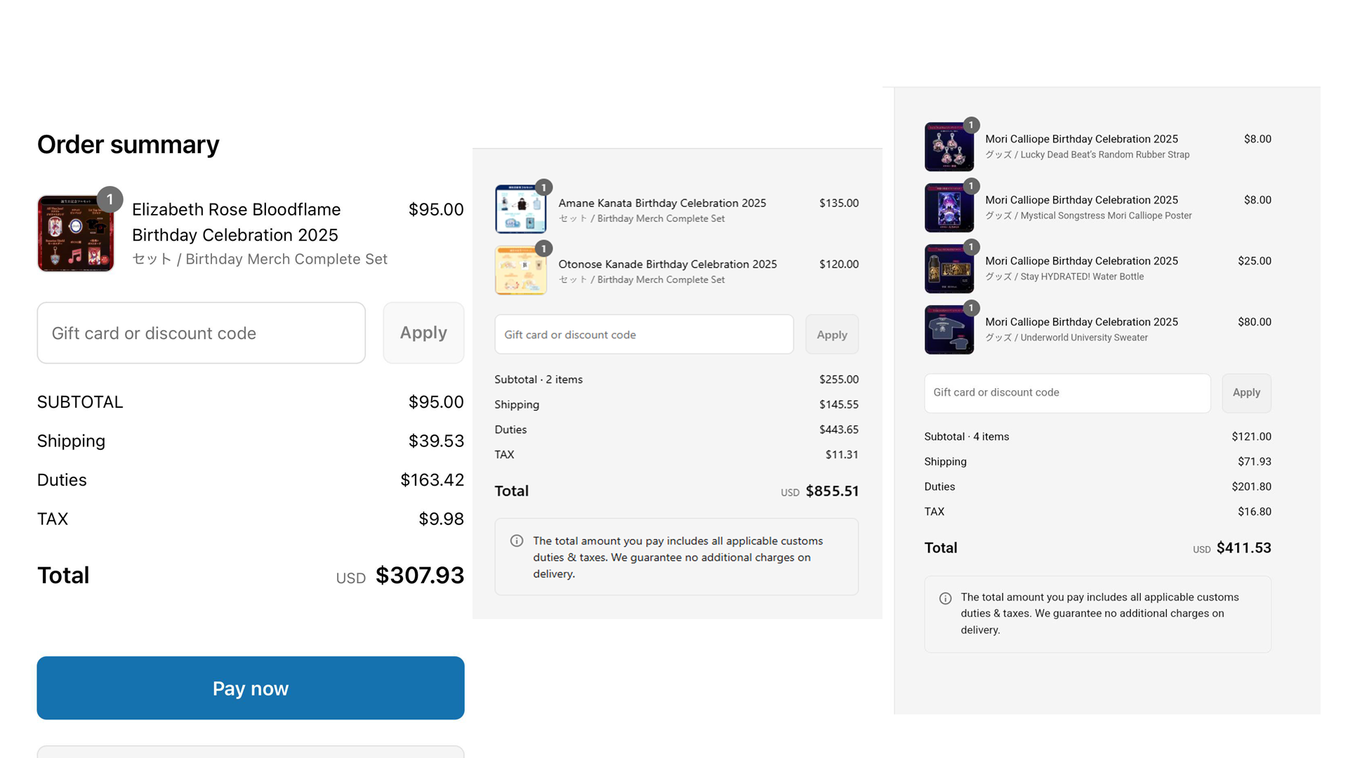
Task: Focus the Mori Calliope order's discount code field
Action: tap(1067, 393)
